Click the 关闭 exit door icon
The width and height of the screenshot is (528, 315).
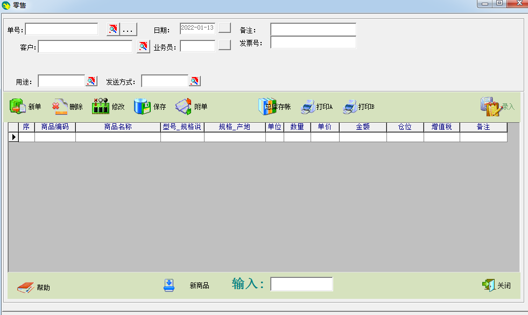click(x=488, y=285)
